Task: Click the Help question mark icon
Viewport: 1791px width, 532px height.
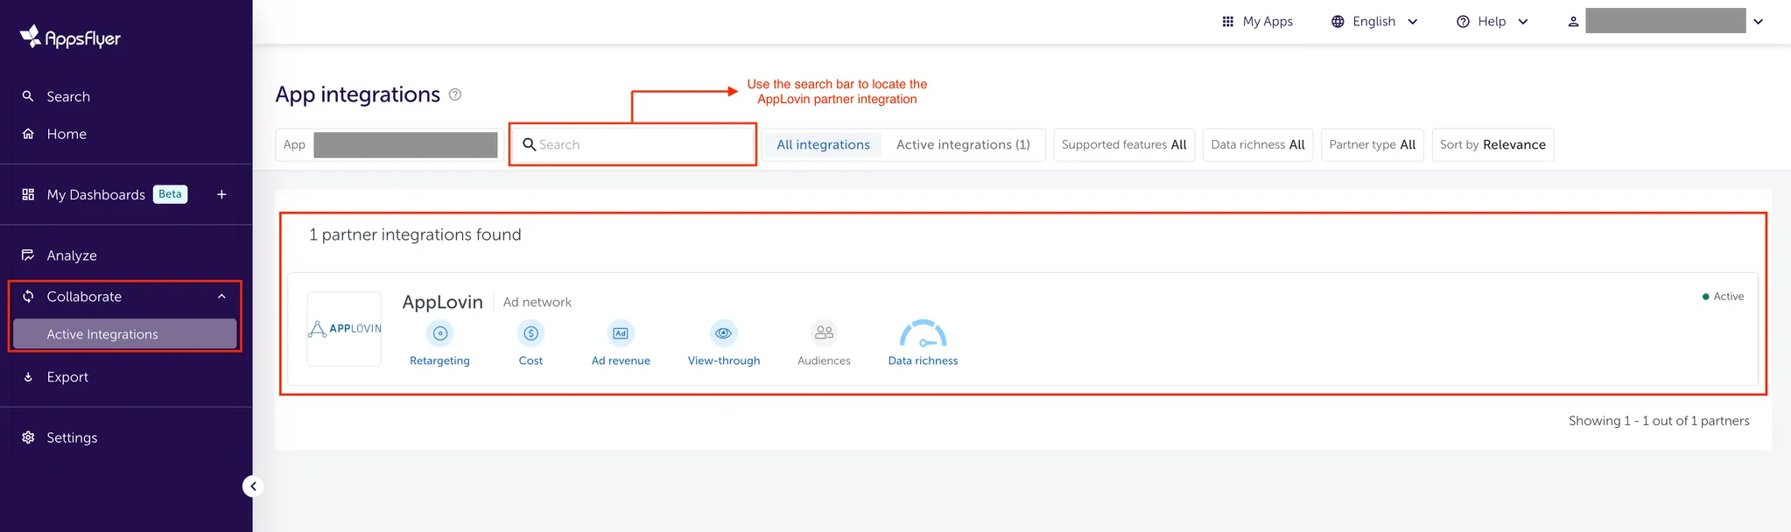Action: pyautogui.click(x=1463, y=21)
